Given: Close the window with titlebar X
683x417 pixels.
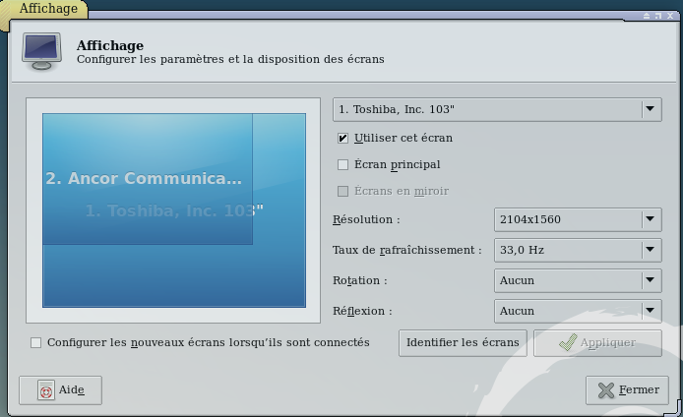Looking at the screenshot, I should (x=670, y=16).
